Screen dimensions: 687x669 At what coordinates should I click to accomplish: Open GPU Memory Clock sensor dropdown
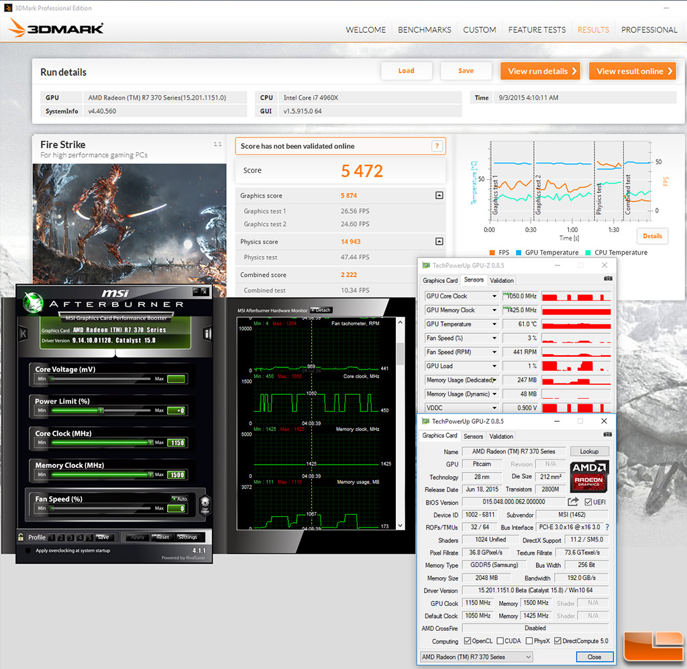pos(494,310)
